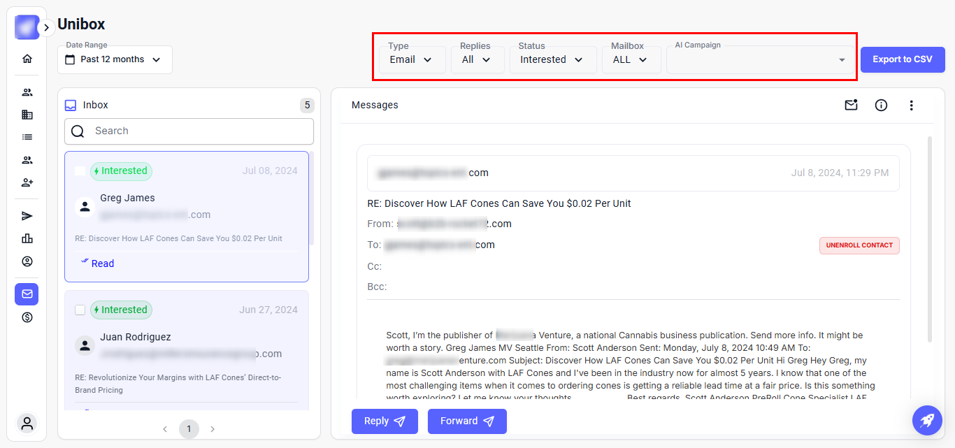Screen dimensions: 955x448
Task: Tick the Juan Rodriguez conversation checkbox
Action: pos(80,310)
